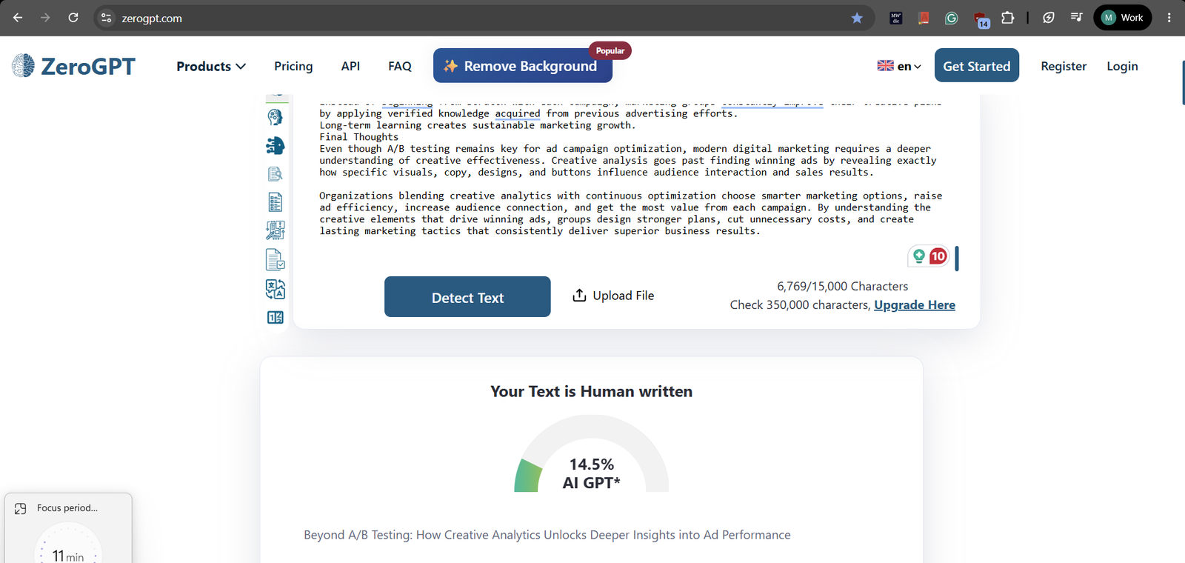This screenshot has height=563, width=1185.
Task: Click the Detect Text button
Action: [x=467, y=297]
